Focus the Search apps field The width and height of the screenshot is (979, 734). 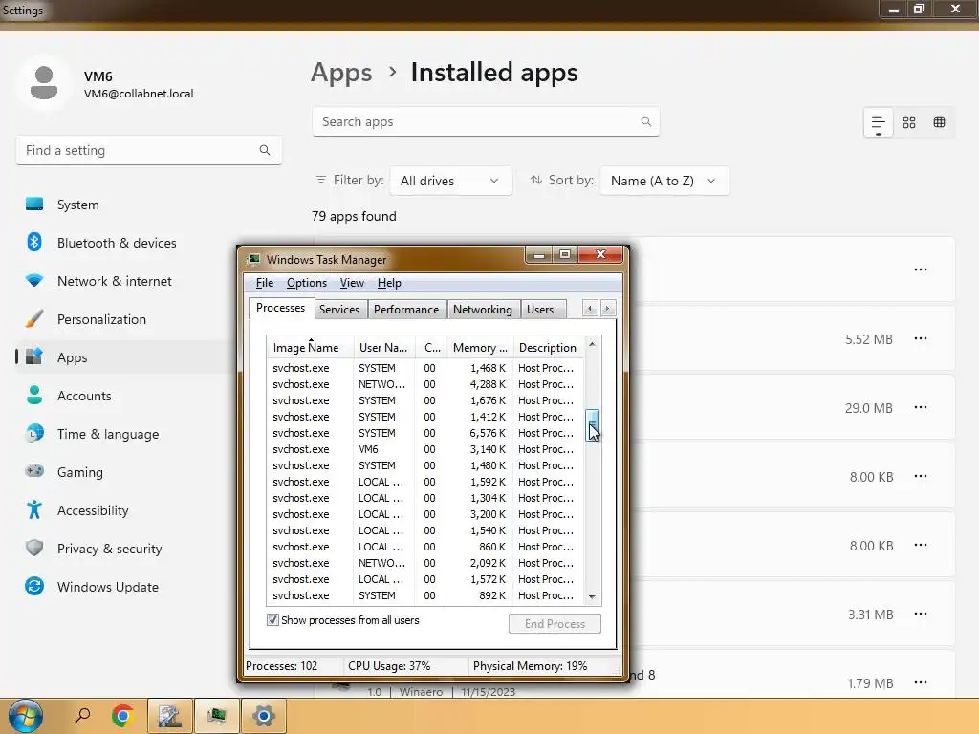click(486, 121)
